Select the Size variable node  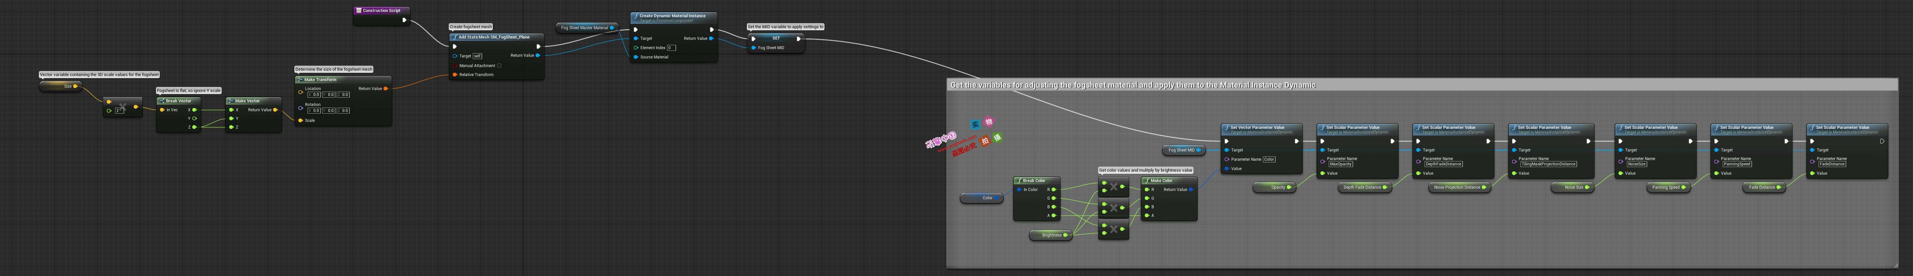60,87
